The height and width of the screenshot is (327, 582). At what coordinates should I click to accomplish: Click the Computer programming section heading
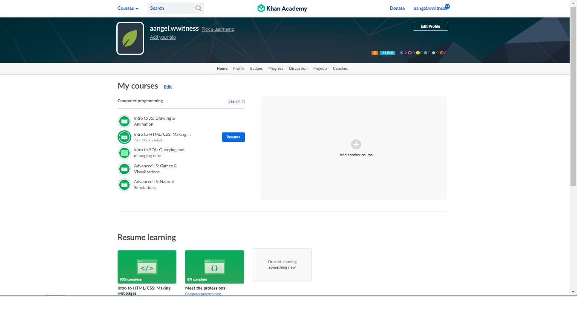click(x=140, y=101)
